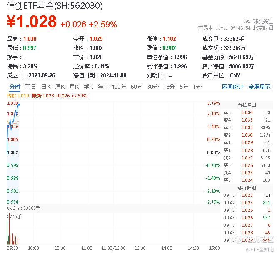This screenshot has width=279, height=256.
Task: Switch to the 15分 interval
Action: [169, 87]
